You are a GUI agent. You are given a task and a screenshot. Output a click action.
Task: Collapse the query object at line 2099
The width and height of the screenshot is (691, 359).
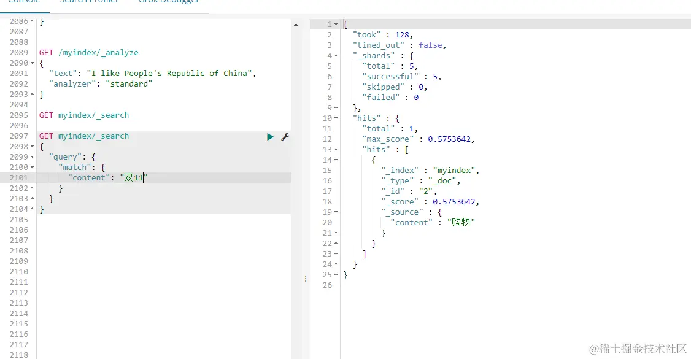32,157
